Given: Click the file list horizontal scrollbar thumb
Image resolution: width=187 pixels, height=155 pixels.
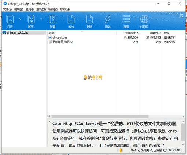Looking at the screenshot, I should 100,116.
